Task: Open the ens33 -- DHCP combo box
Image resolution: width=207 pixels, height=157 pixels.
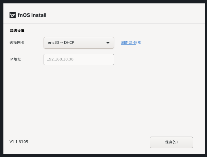Action: pyautogui.click(x=79, y=43)
